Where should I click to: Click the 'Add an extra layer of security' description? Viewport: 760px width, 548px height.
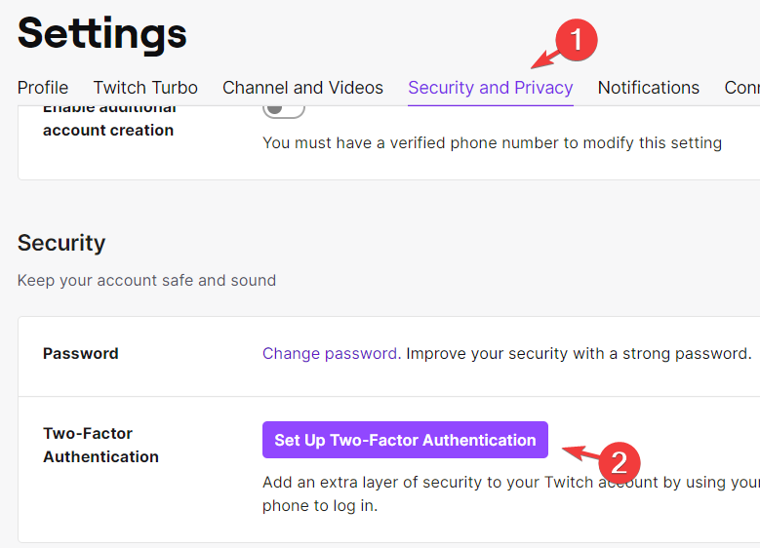511,493
